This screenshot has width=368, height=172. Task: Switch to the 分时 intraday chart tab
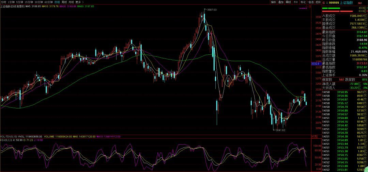point(3,2)
